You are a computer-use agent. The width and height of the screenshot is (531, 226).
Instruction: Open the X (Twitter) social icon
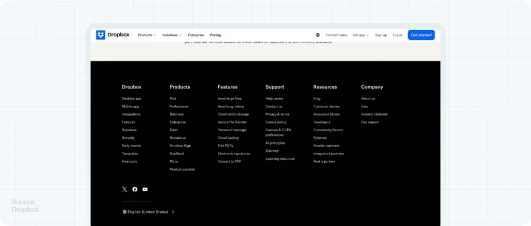pos(124,190)
